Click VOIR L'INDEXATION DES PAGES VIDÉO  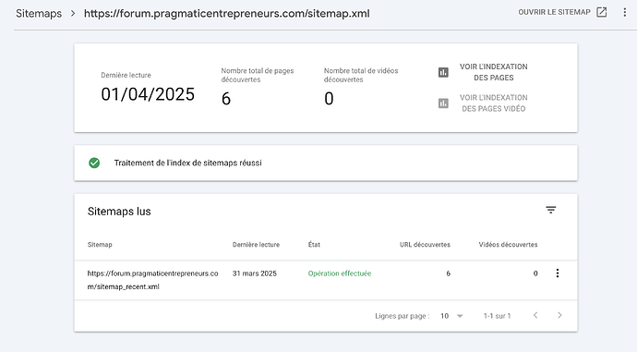(494, 103)
